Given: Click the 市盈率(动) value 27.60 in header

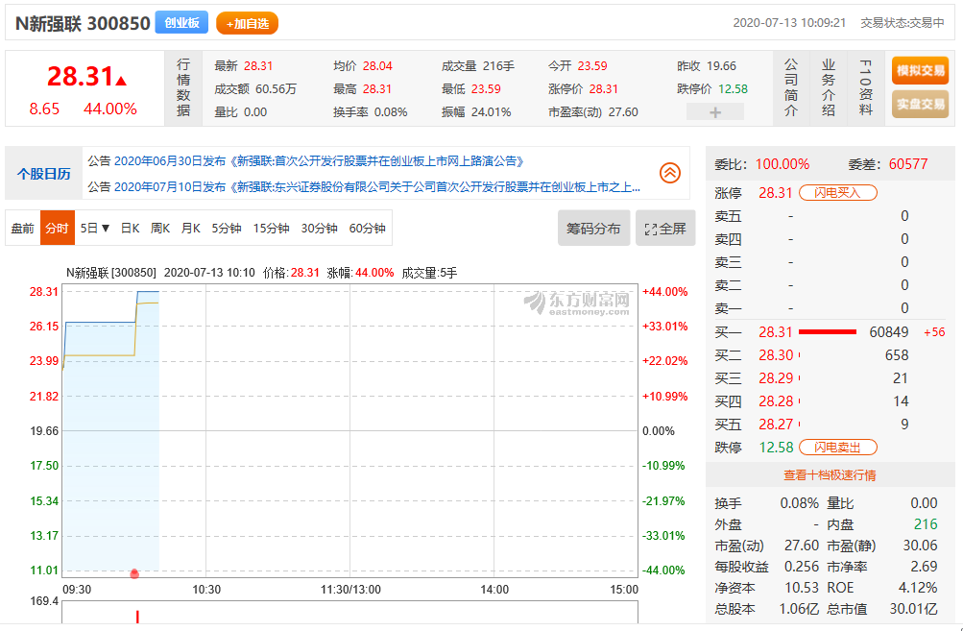Looking at the screenshot, I should (623, 112).
